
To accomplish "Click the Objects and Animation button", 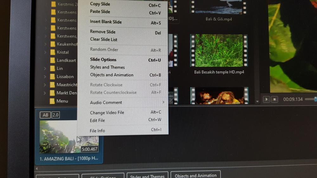I will [x=196, y=175].
